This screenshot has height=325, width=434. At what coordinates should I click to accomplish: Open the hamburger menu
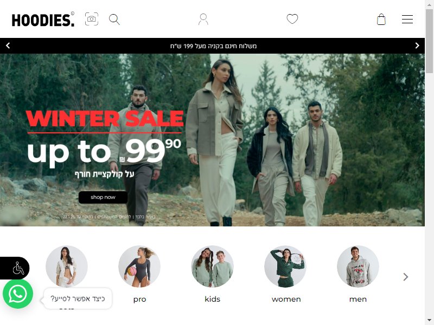coord(407,19)
